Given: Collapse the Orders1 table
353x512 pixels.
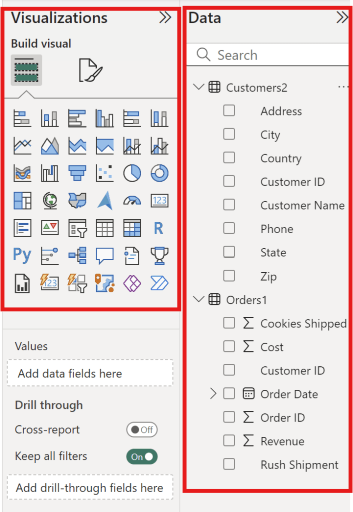Looking at the screenshot, I should [x=198, y=300].
